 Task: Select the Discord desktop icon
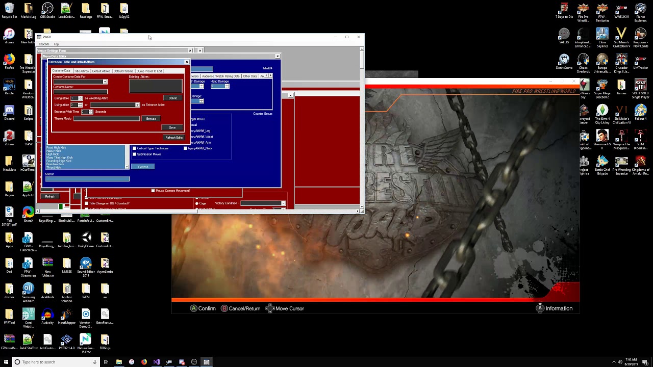(9, 113)
